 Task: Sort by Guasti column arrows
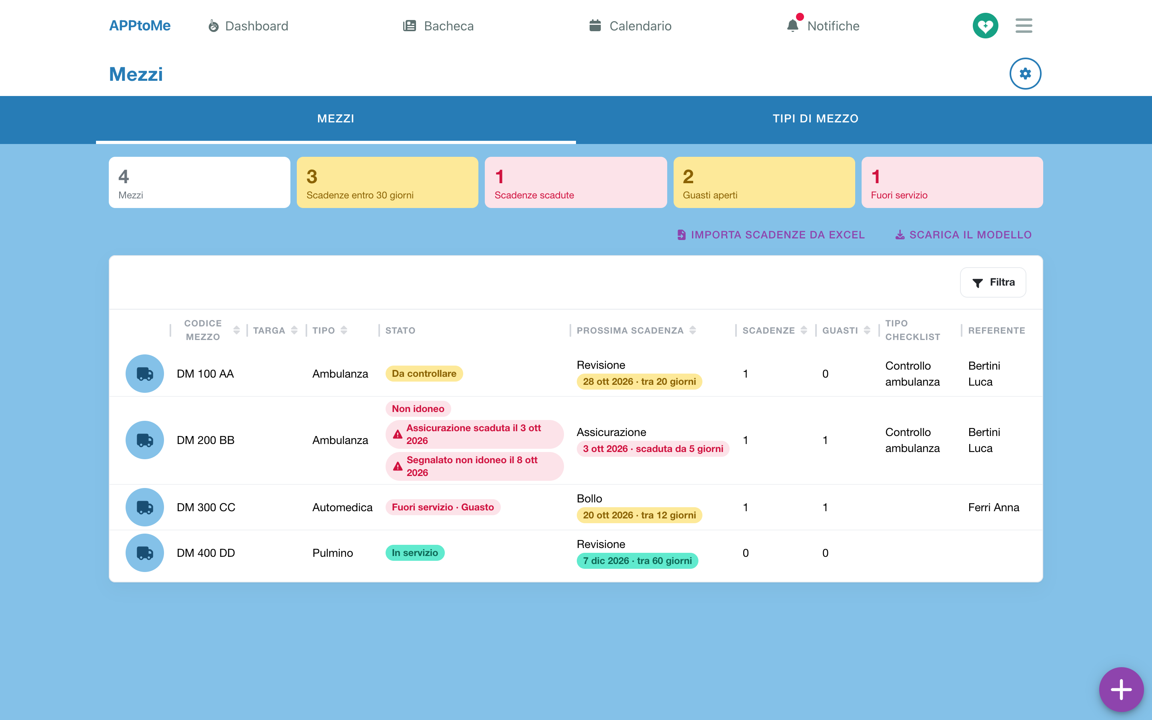(867, 330)
